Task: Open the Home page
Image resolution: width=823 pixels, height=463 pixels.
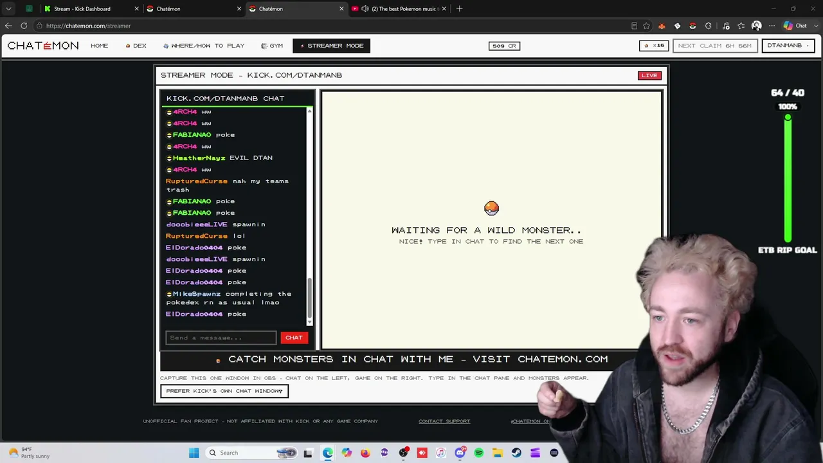Action: click(100, 46)
